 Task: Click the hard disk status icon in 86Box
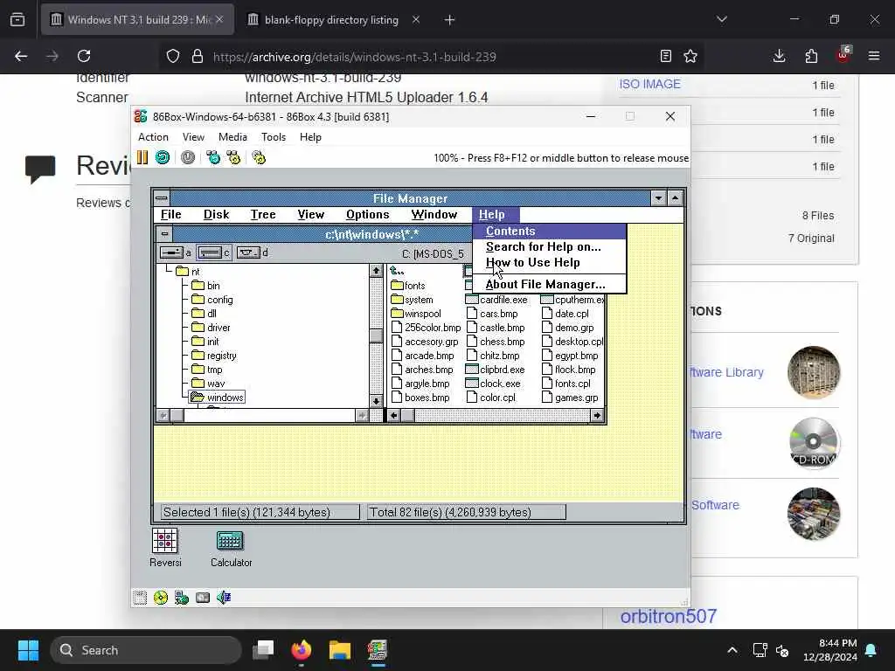pos(203,598)
